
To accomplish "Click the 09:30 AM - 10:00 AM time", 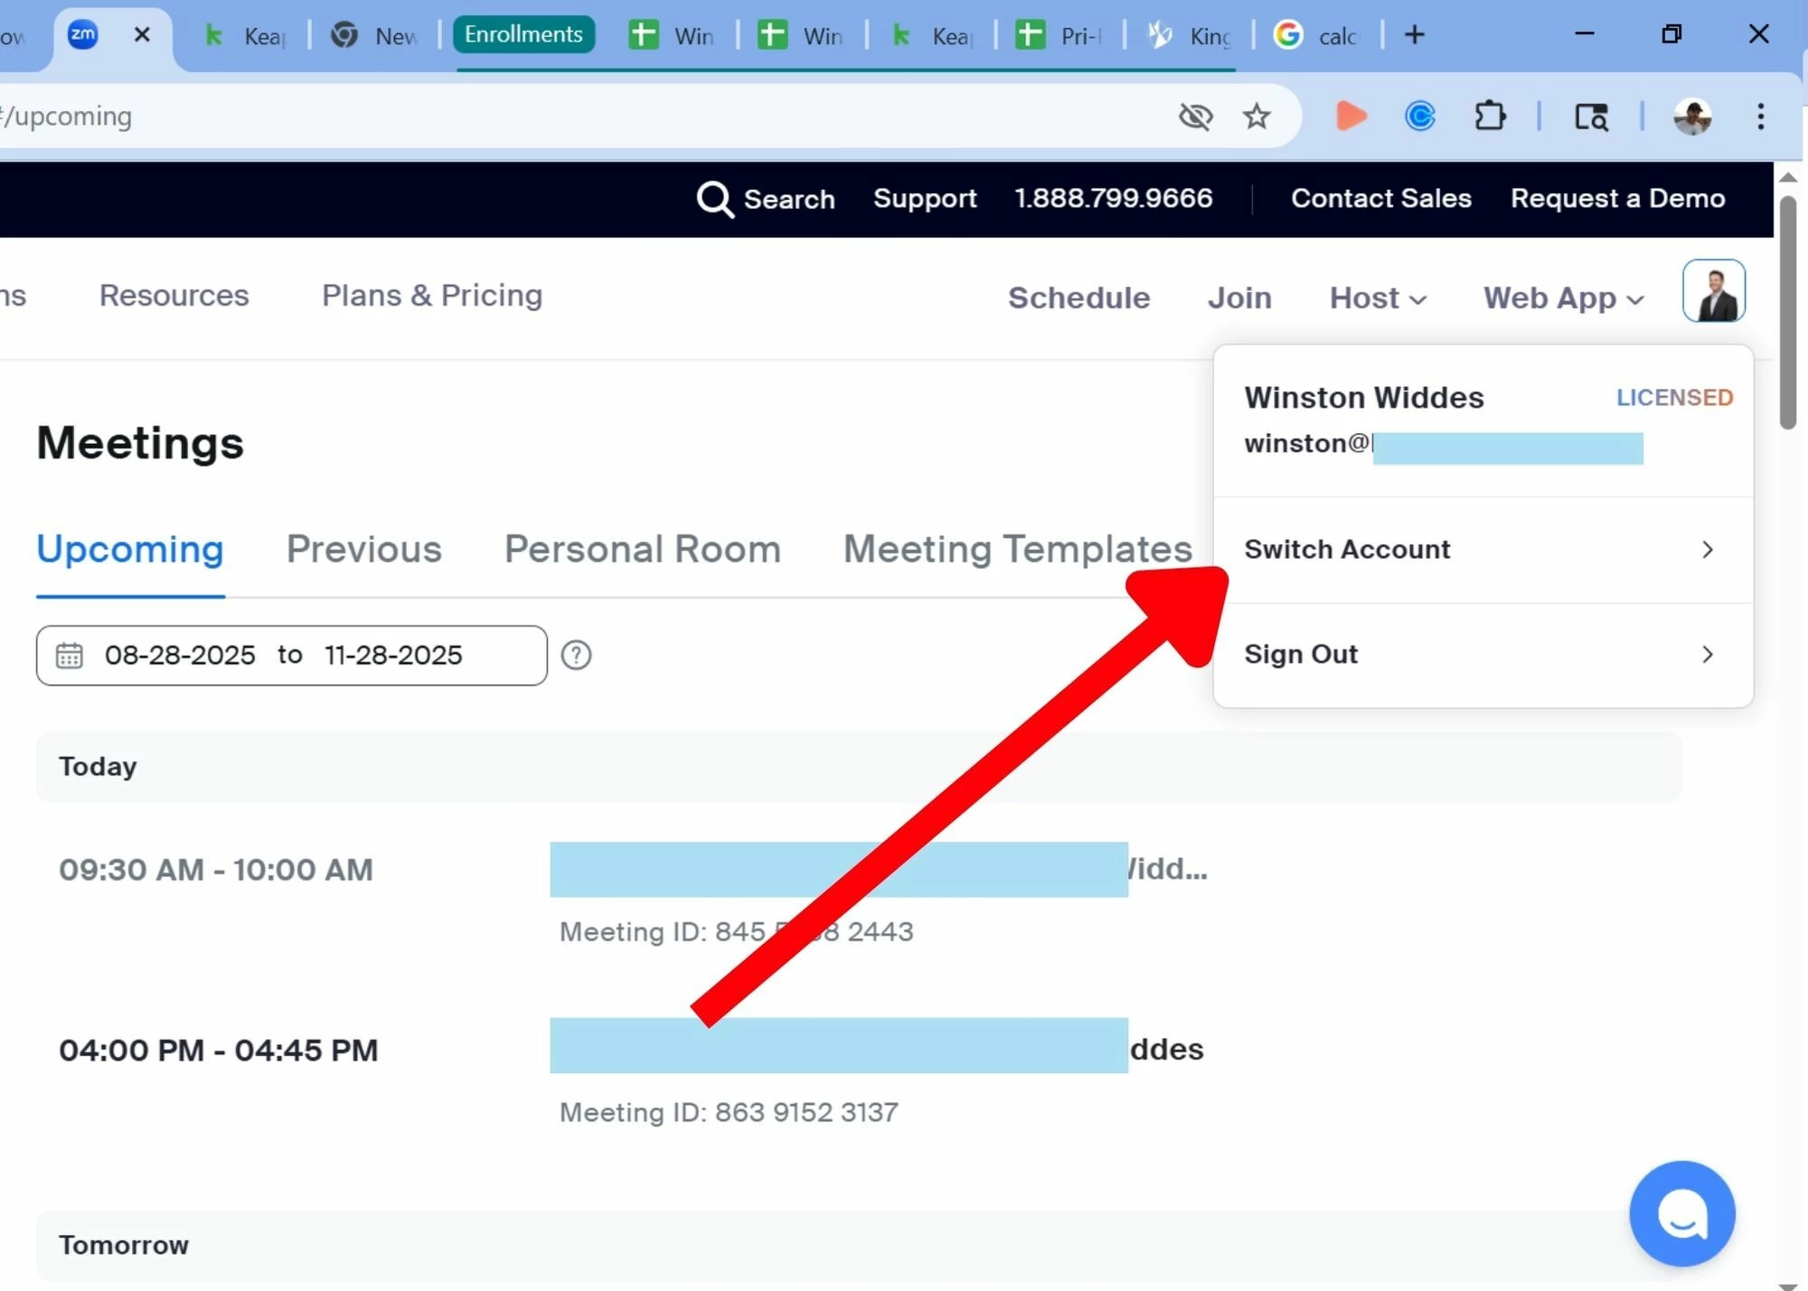I will [216, 869].
